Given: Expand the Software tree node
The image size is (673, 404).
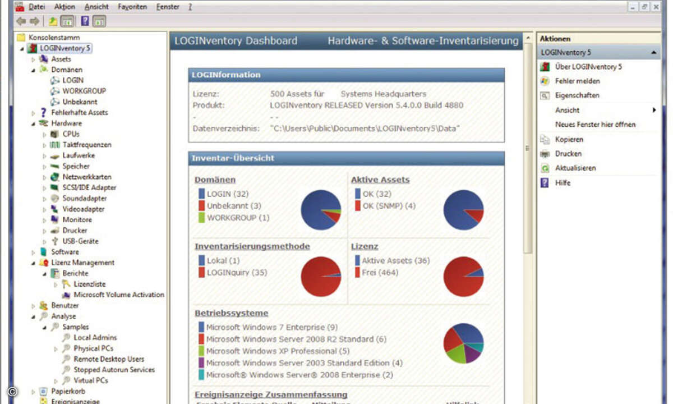Looking at the screenshot, I should click(33, 252).
